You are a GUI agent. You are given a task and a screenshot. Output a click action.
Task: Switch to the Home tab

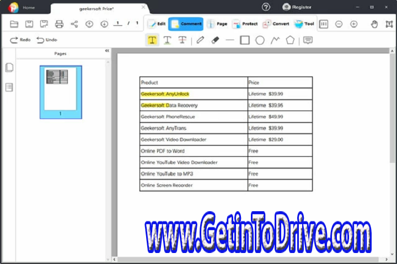click(29, 8)
